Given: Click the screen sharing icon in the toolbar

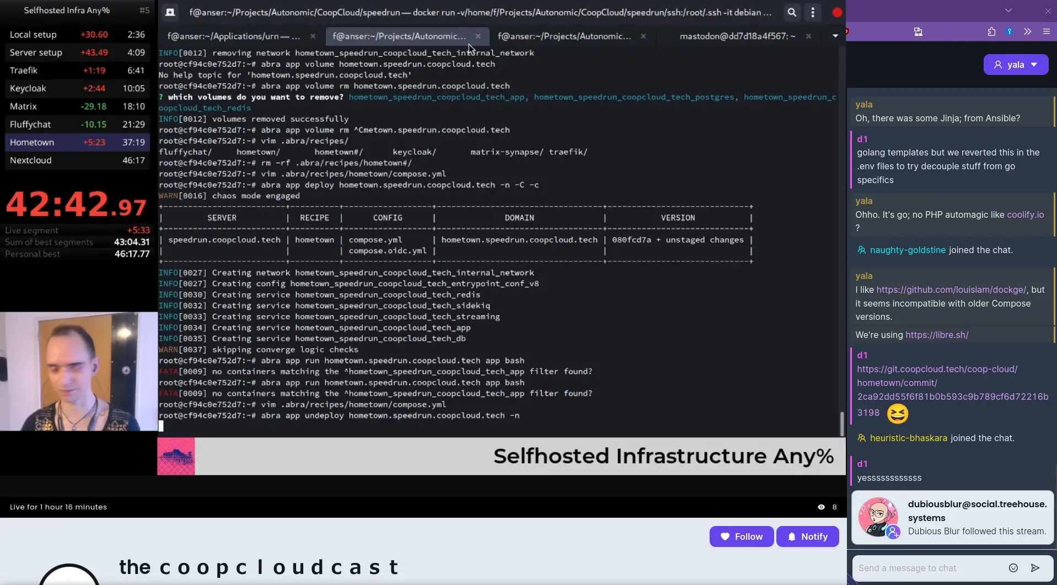Looking at the screenshot, I should 919,33.
